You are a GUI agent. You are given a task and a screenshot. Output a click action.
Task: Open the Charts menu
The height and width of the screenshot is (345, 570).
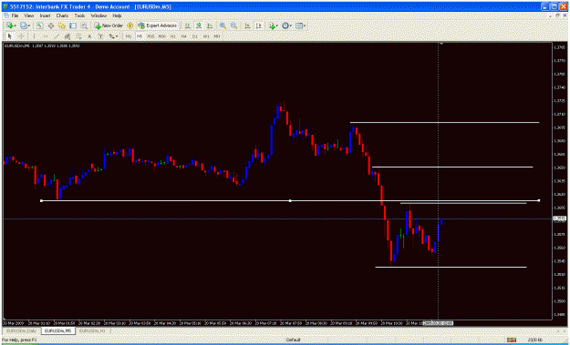[x=62, y=16]
